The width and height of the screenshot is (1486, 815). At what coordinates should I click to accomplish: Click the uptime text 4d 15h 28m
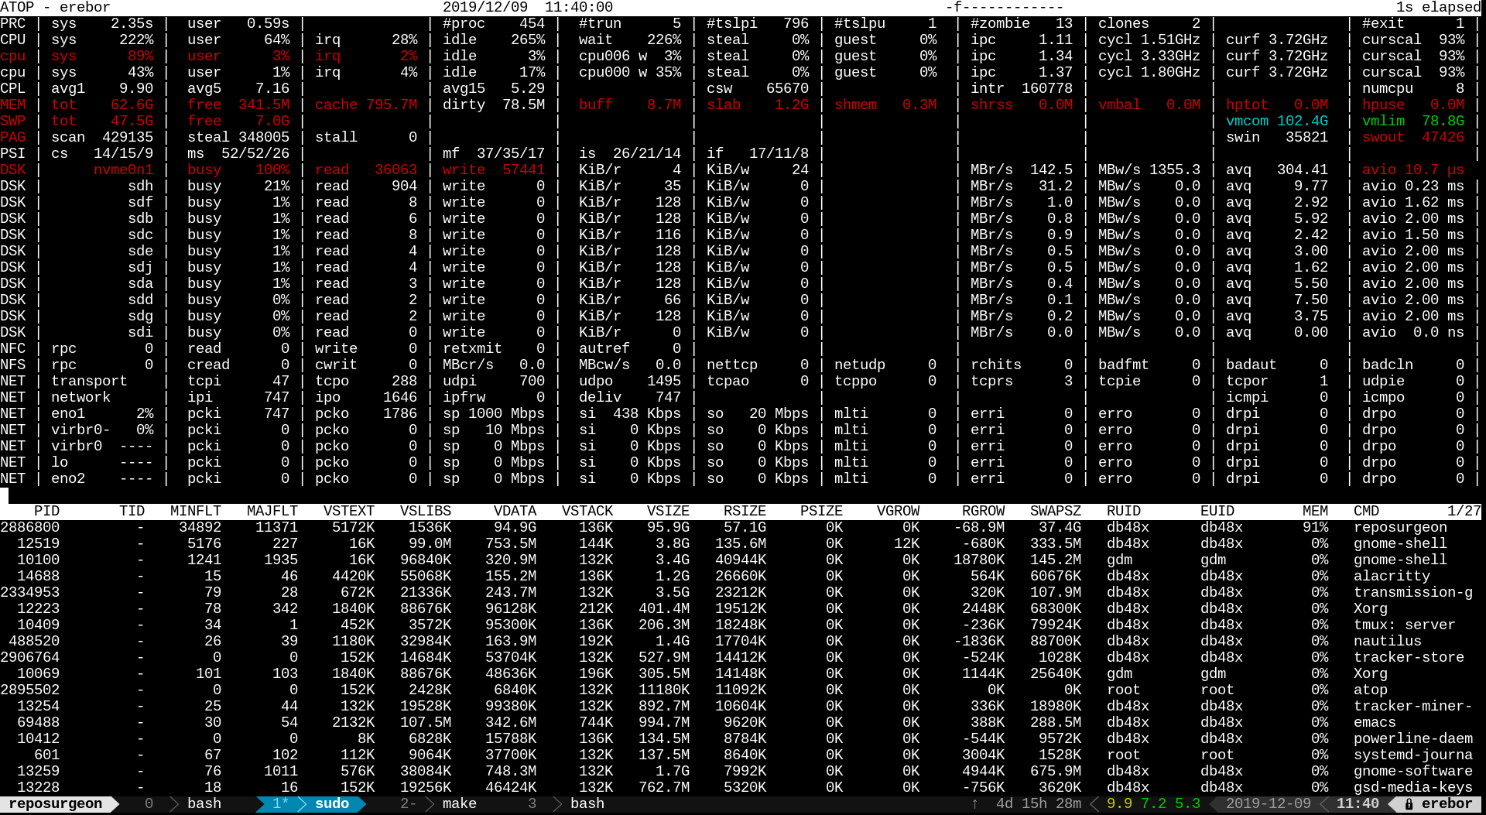tap(1039, 804)
